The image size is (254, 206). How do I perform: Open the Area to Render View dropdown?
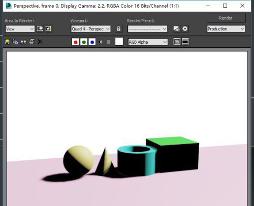point(20,29)
